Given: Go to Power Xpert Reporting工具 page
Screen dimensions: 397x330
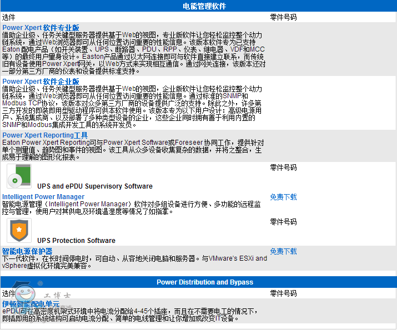Looking at the screenshot, I should tap(45, 135).
